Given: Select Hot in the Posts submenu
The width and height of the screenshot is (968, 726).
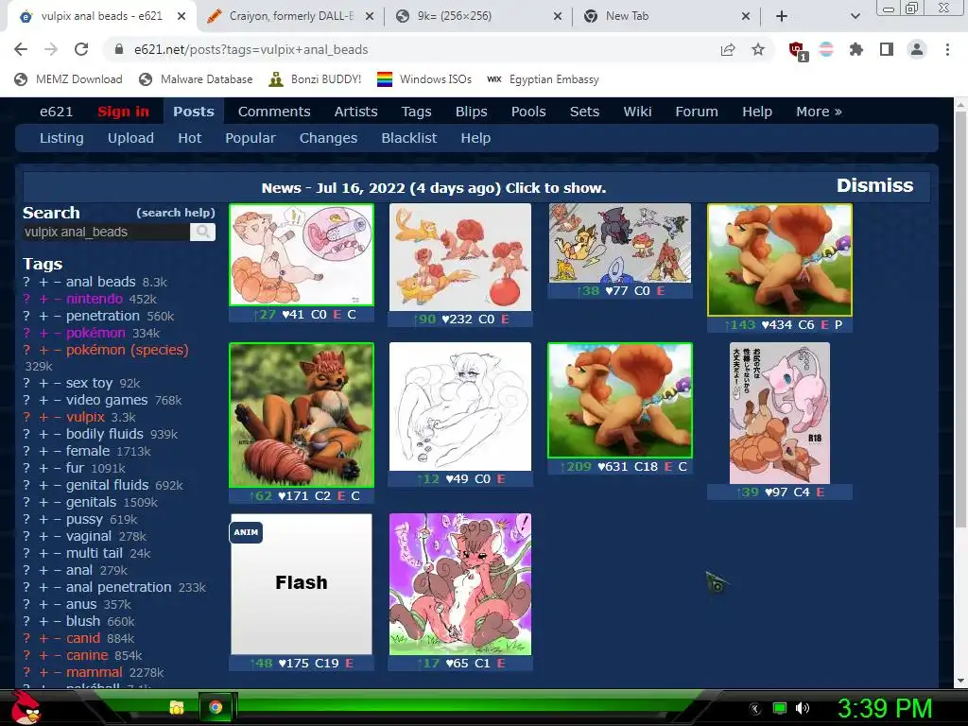Looking at the screenshot, I should 189,138.
